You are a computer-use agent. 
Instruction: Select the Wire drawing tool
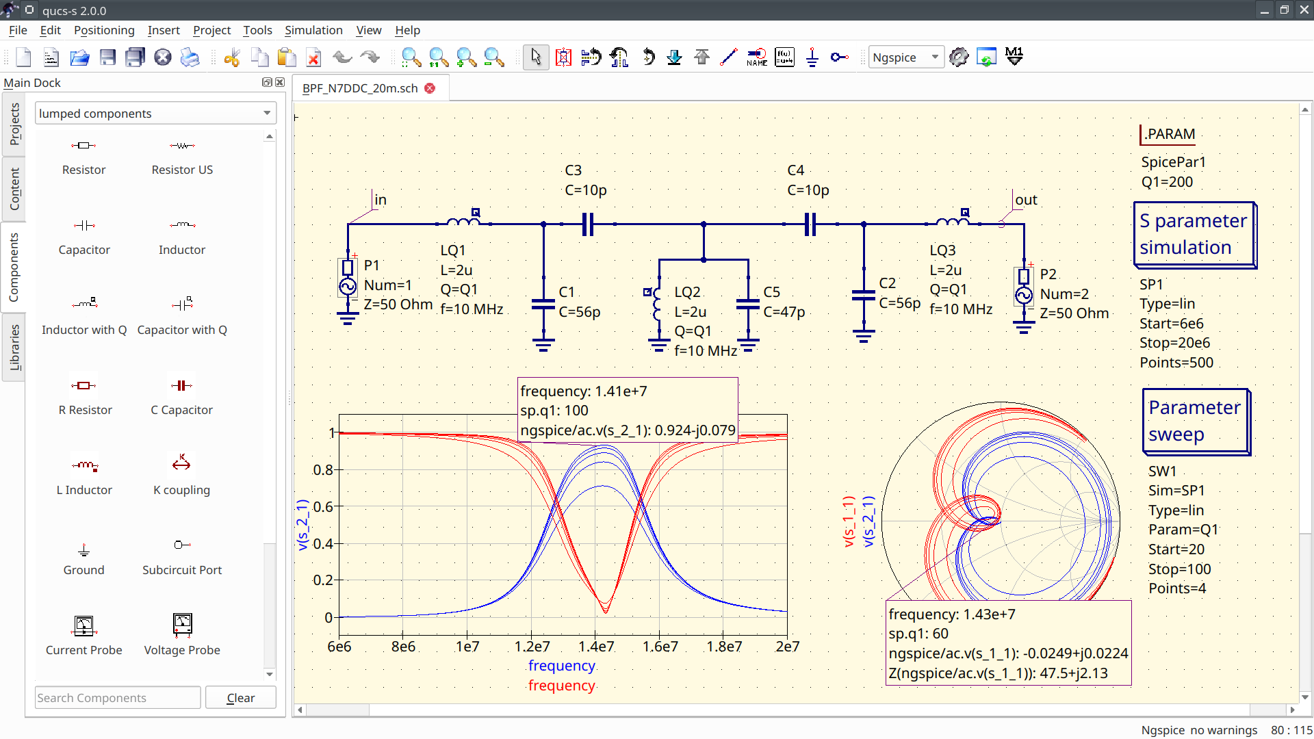point(729,57)
